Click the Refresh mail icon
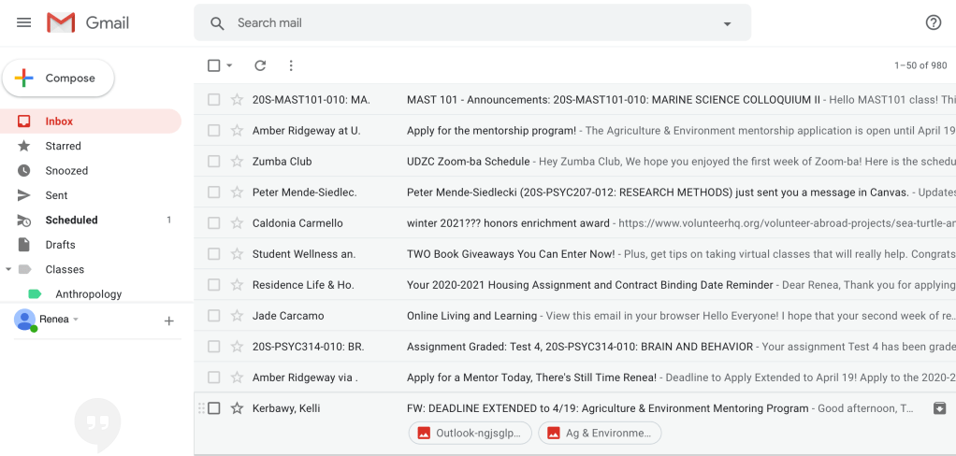The image size is (956, 456). pyautogui.click(x=260, y=65)
